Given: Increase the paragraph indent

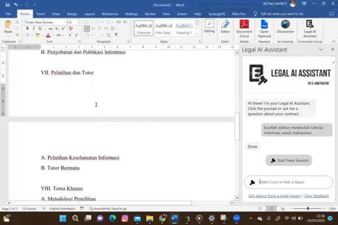Looking at the screenshot, I should tap(125, 22).
